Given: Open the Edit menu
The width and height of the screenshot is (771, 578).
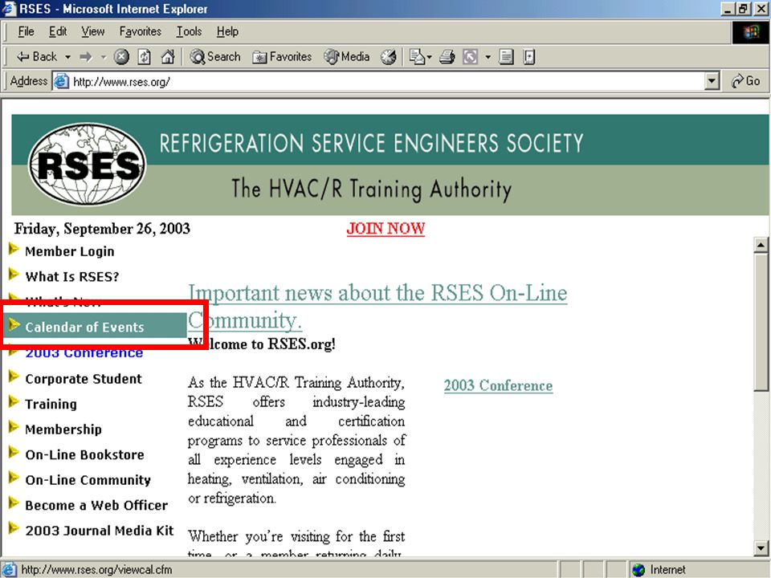Looking at the screenshot, I should tap(58, 31).
